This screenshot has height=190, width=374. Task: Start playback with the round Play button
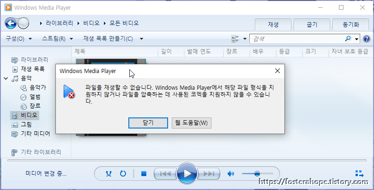click(x=187, y=173)
